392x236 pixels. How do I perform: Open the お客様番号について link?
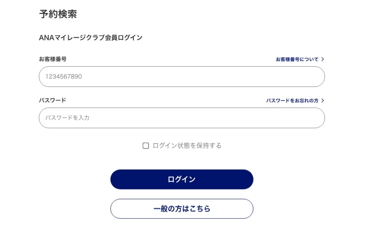[297, 59]
